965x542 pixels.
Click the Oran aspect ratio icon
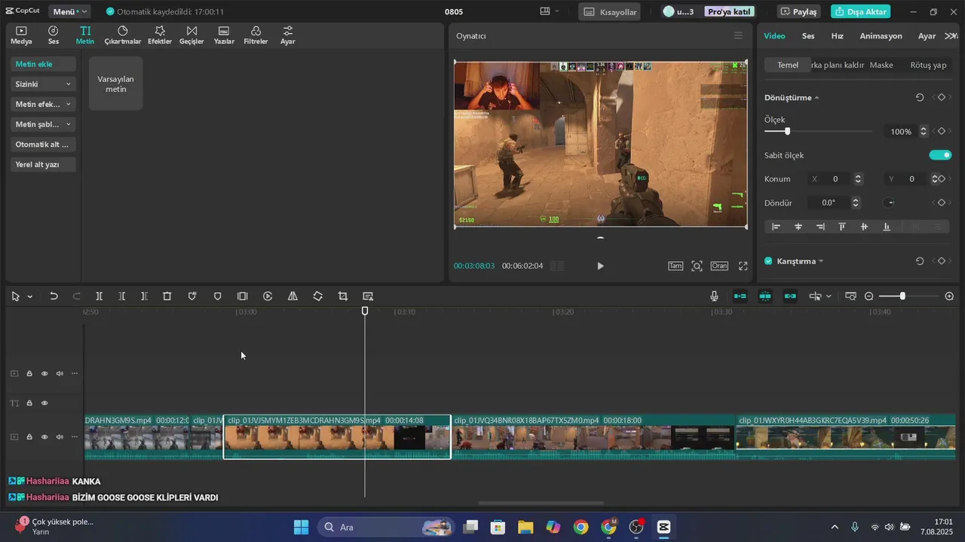coord(719,266)
